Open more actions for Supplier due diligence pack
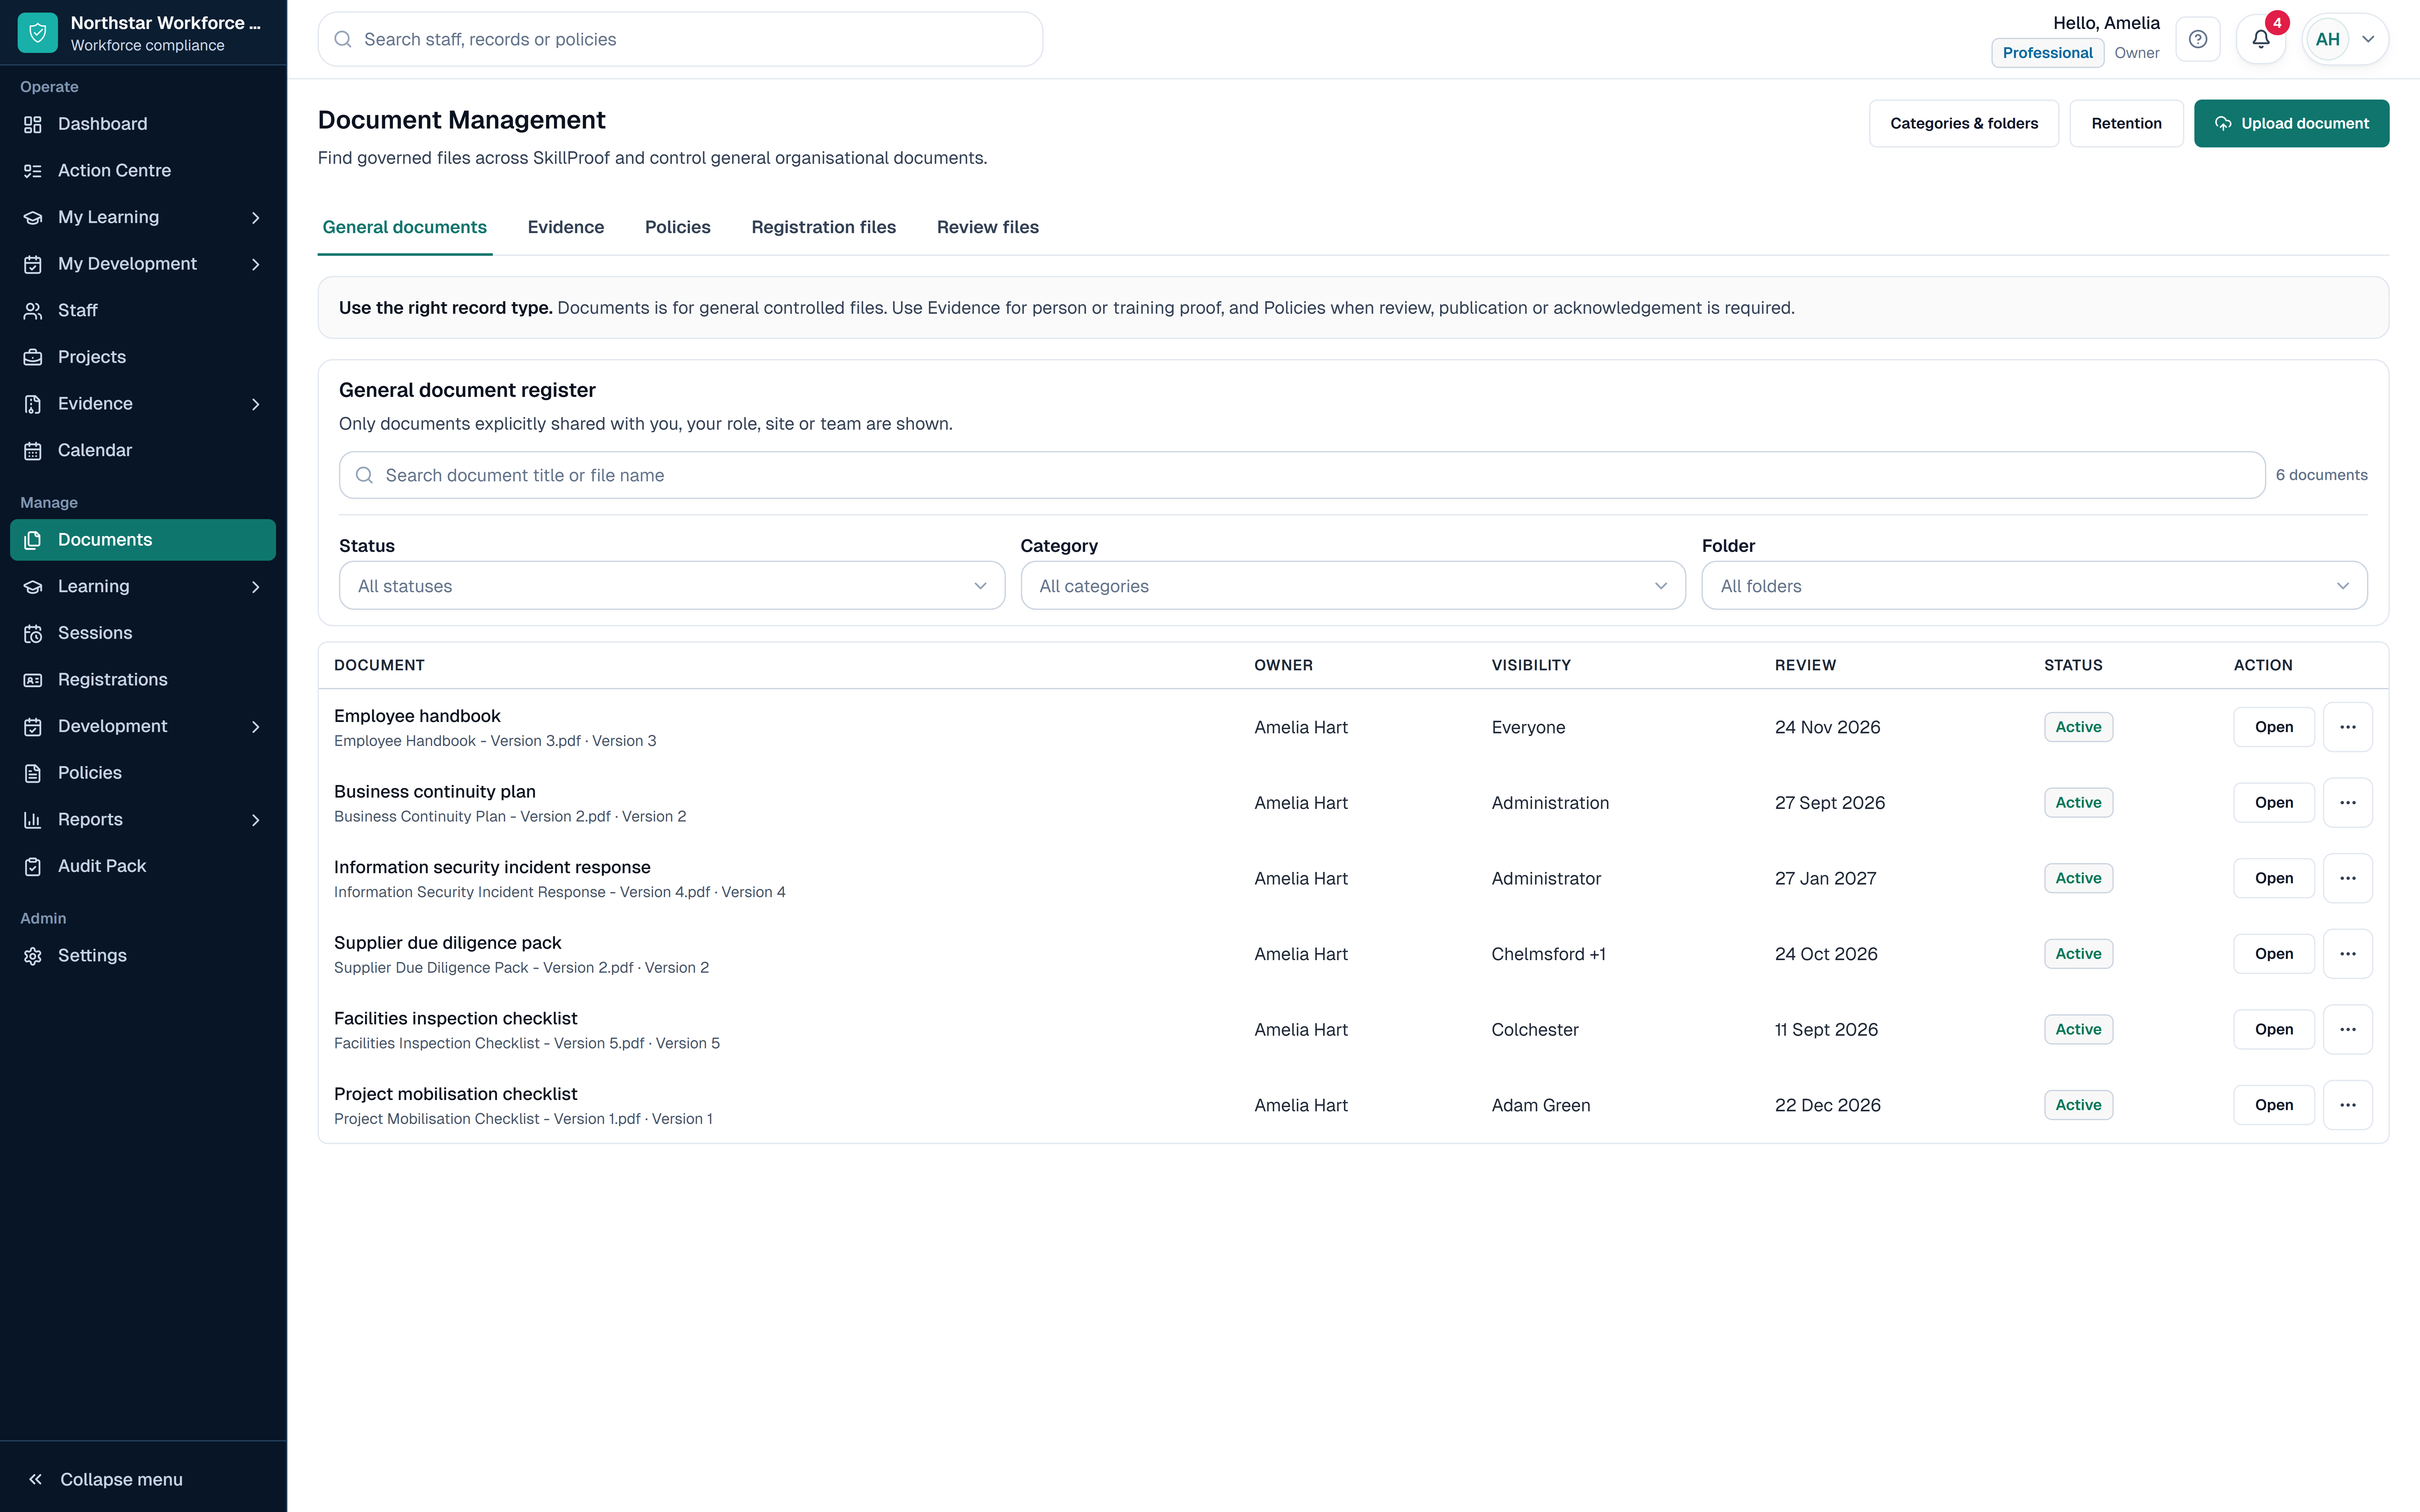Screen dimensions: 2420x1512 point(2348,954)
